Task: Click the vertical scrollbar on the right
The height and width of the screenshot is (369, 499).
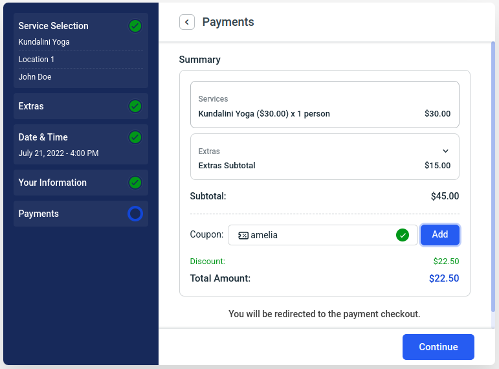Action: click(493, 181)
